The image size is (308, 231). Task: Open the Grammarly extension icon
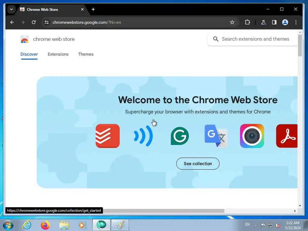[x=180, y=136]
